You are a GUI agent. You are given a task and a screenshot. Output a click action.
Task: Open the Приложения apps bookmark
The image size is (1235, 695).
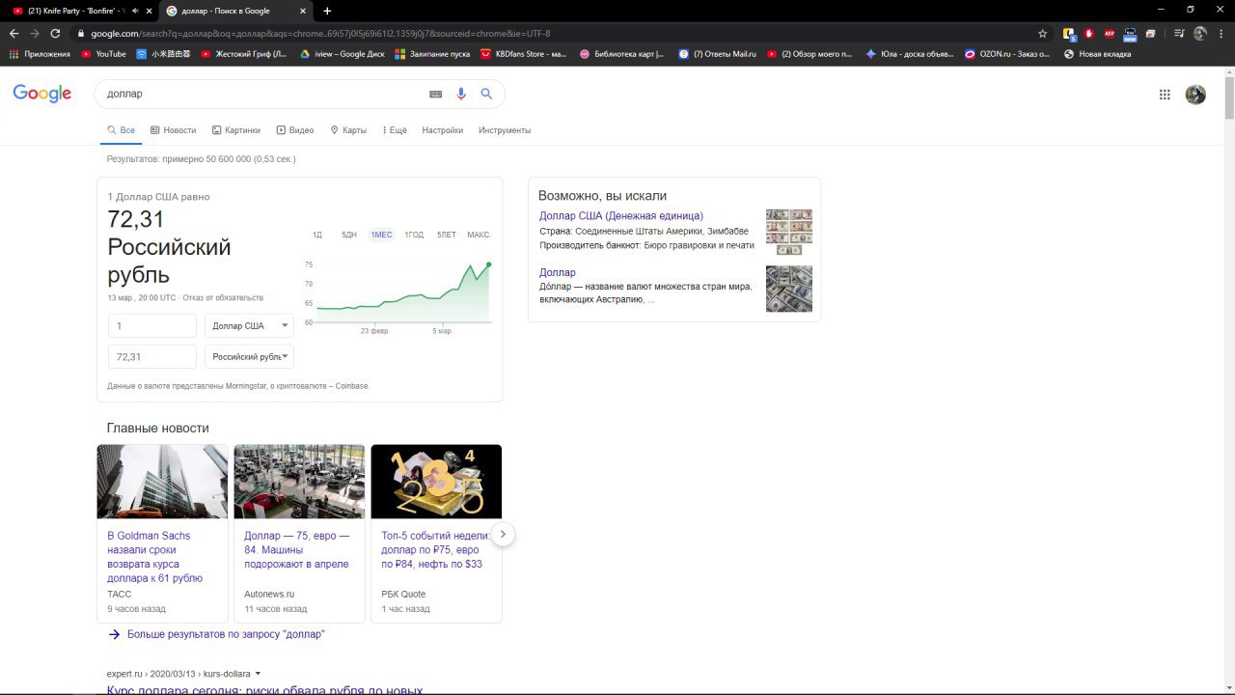pyautogui.click(x=40, y=54)
